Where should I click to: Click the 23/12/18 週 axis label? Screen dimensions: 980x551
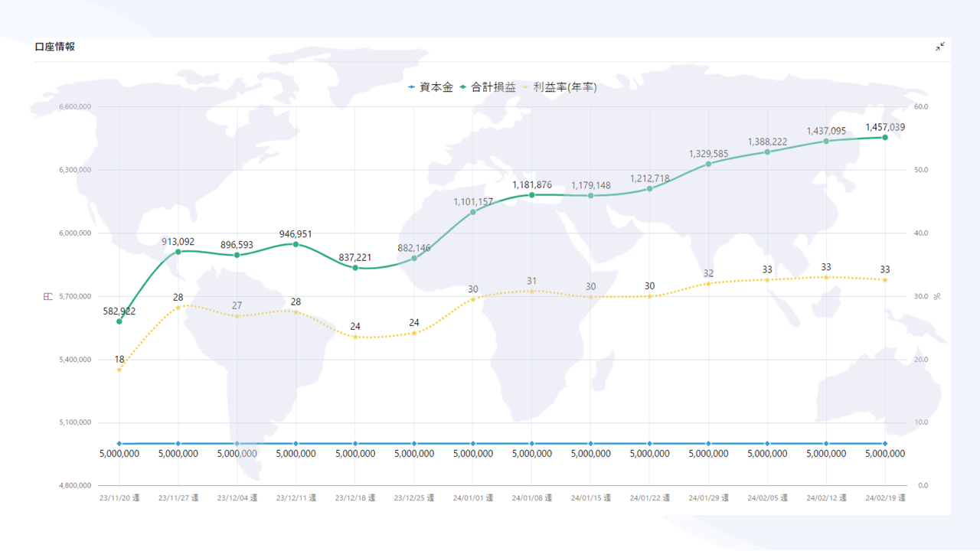355,497
